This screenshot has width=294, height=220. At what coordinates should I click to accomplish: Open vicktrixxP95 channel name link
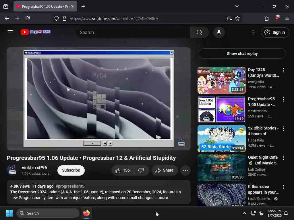click(34, 168)
